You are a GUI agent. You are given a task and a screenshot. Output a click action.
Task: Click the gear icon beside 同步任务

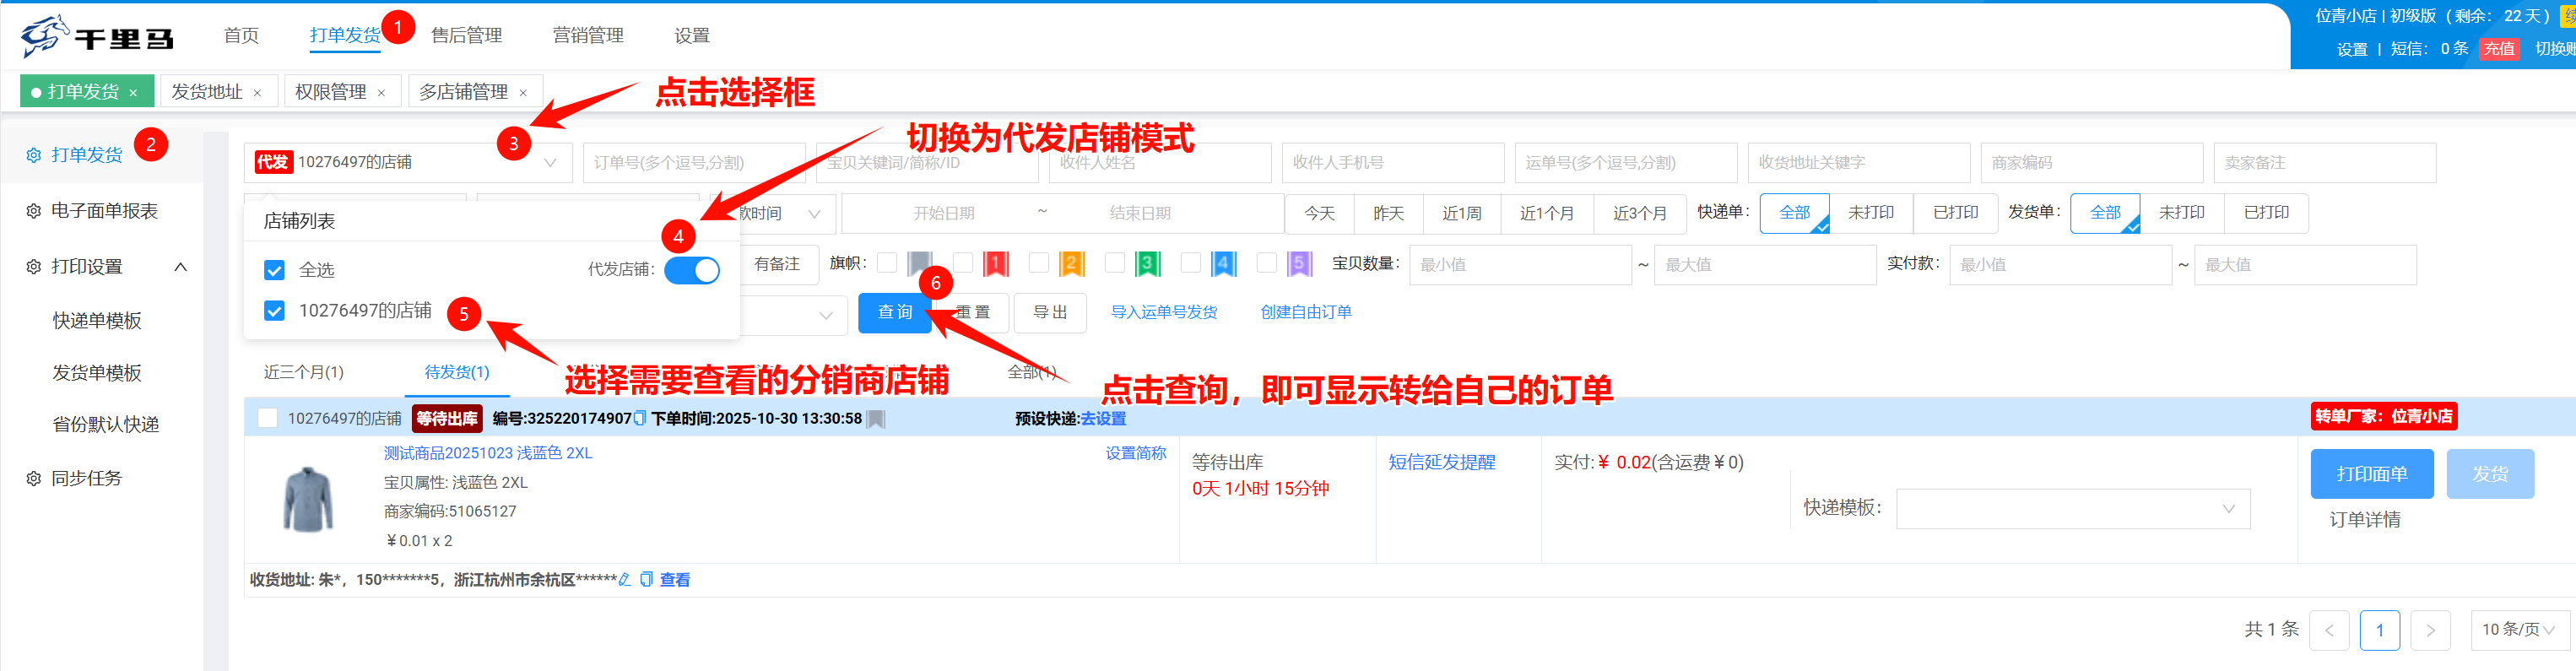click(33, 479)
